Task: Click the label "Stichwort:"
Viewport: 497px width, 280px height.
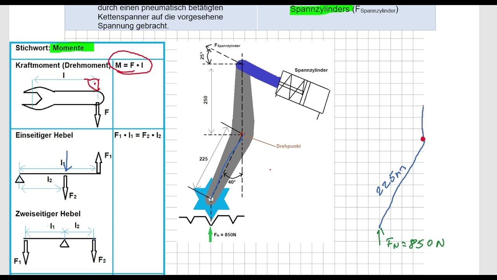Action: tap(33, 48)
